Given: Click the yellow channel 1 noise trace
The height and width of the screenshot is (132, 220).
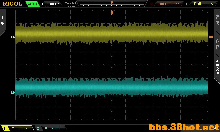Looking at the screenshot, I should tap(112, 33).
